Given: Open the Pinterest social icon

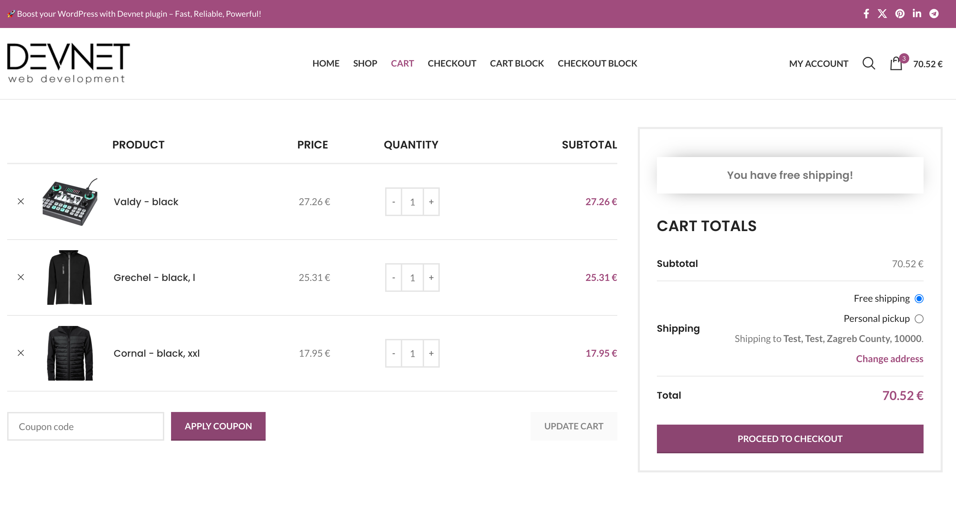Looking at the screenshot, I should [x=900, y=14].
